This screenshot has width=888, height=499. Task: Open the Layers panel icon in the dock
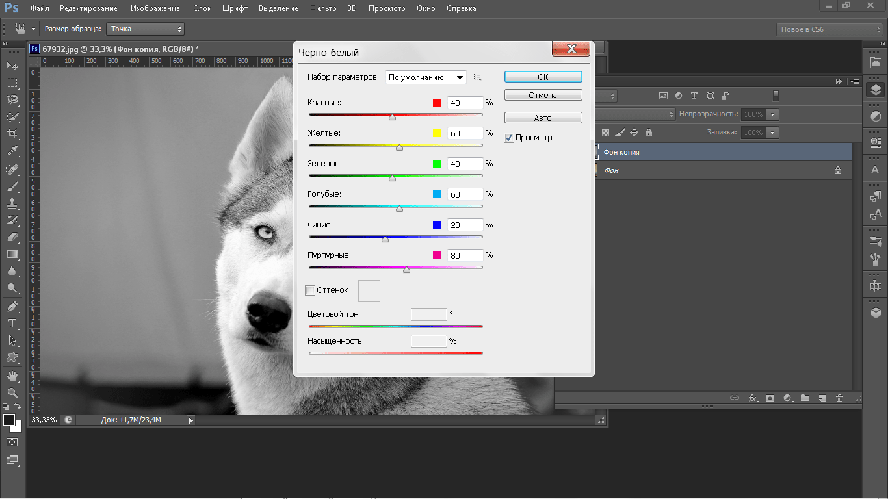pos(876,90)
